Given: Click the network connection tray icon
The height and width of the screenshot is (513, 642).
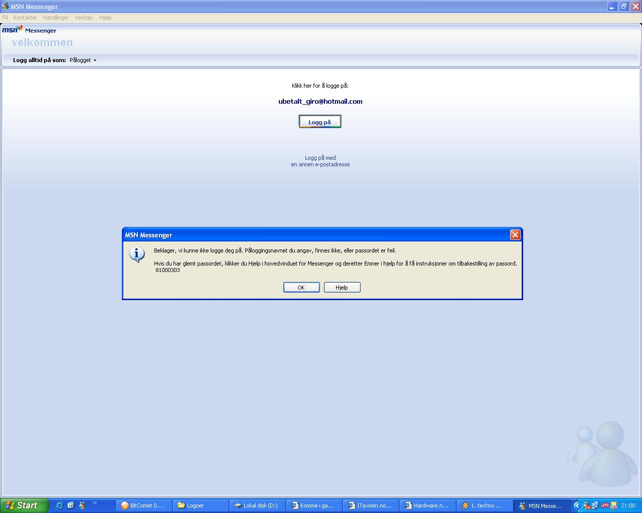Looking at the screenshot, I should pyautogui.click(x=595, y=505).
